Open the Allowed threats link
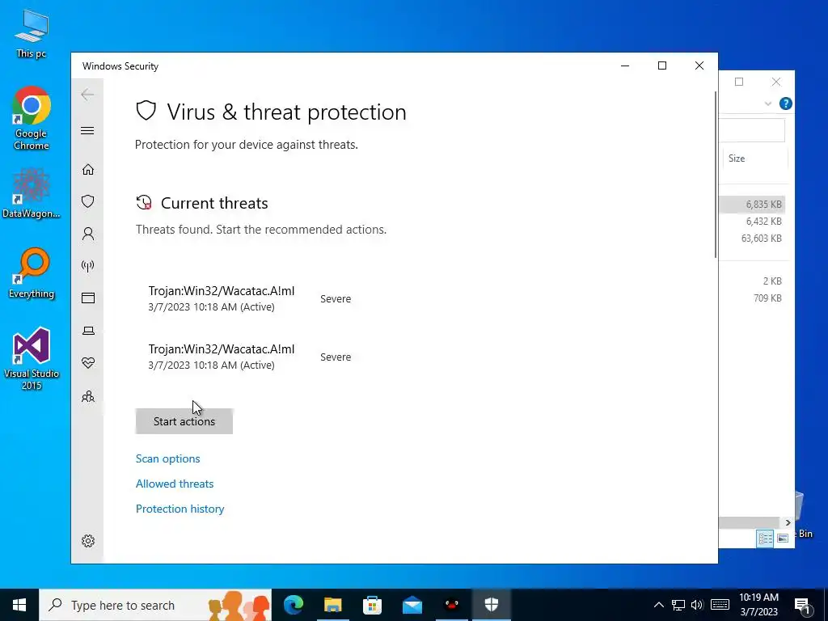 [175, 484]
